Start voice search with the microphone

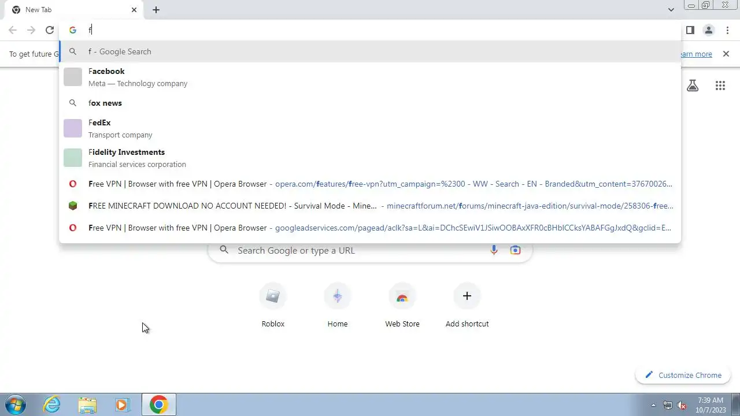click(494, 250)
